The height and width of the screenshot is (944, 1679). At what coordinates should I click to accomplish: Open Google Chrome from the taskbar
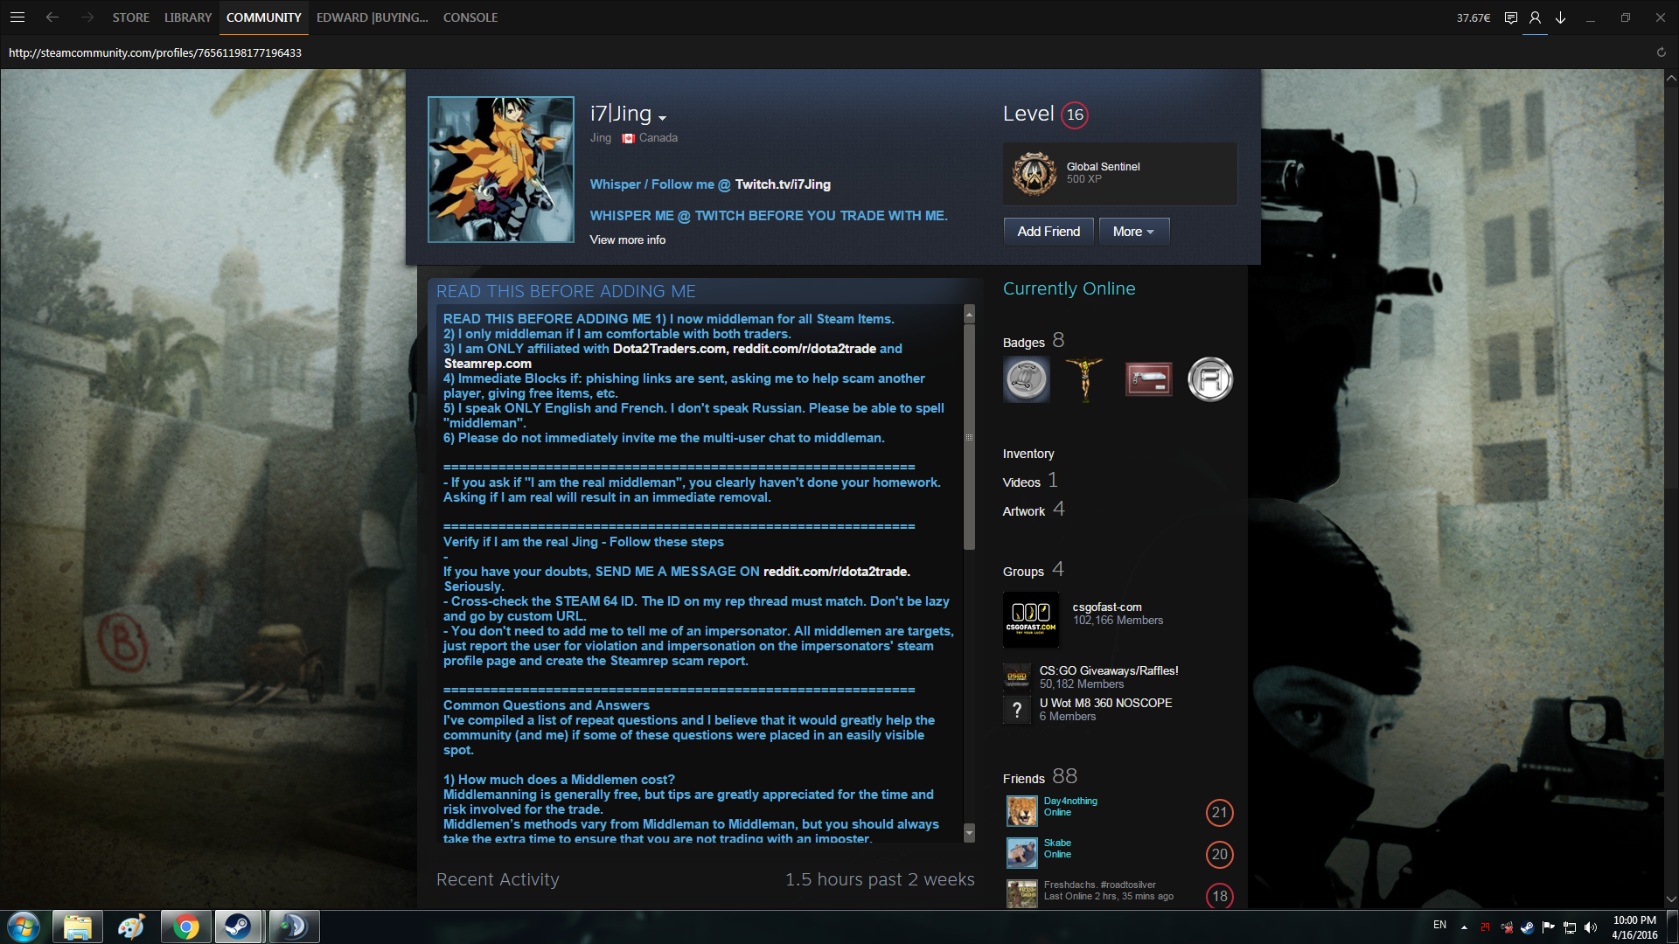[185, 927]
